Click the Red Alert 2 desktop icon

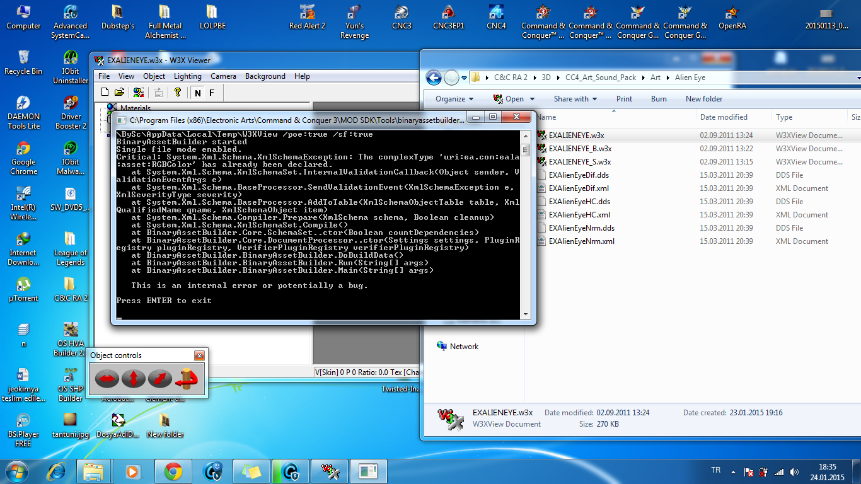pos(308,17)
